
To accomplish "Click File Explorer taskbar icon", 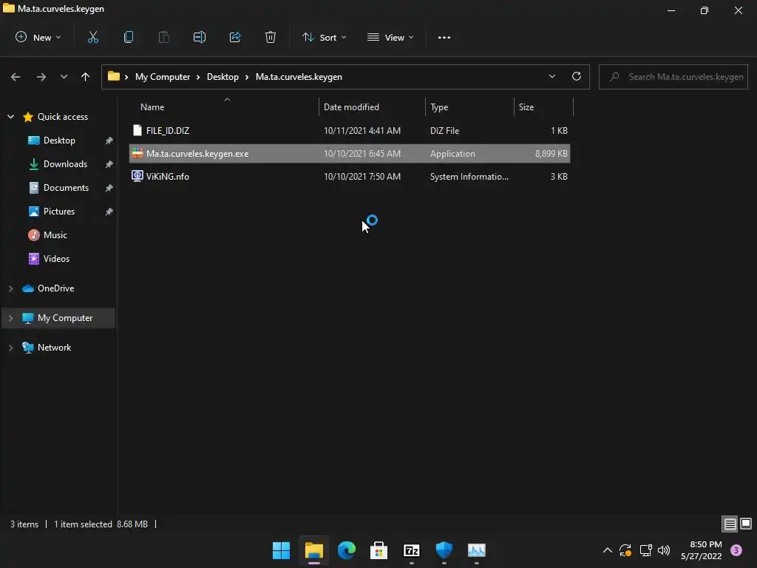I will 313,550.
